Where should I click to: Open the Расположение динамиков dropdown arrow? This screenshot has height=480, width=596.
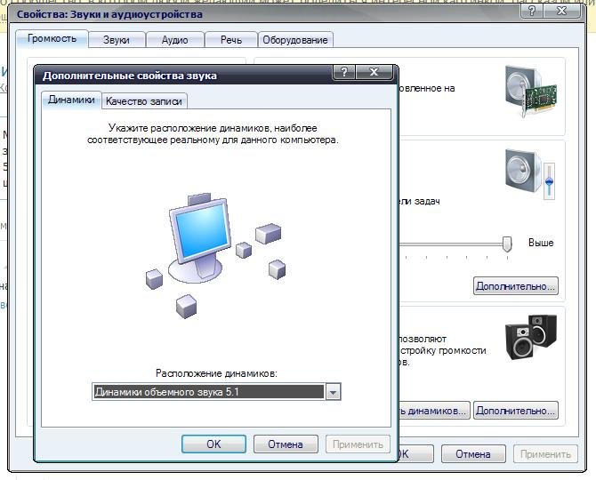(333, 392)
